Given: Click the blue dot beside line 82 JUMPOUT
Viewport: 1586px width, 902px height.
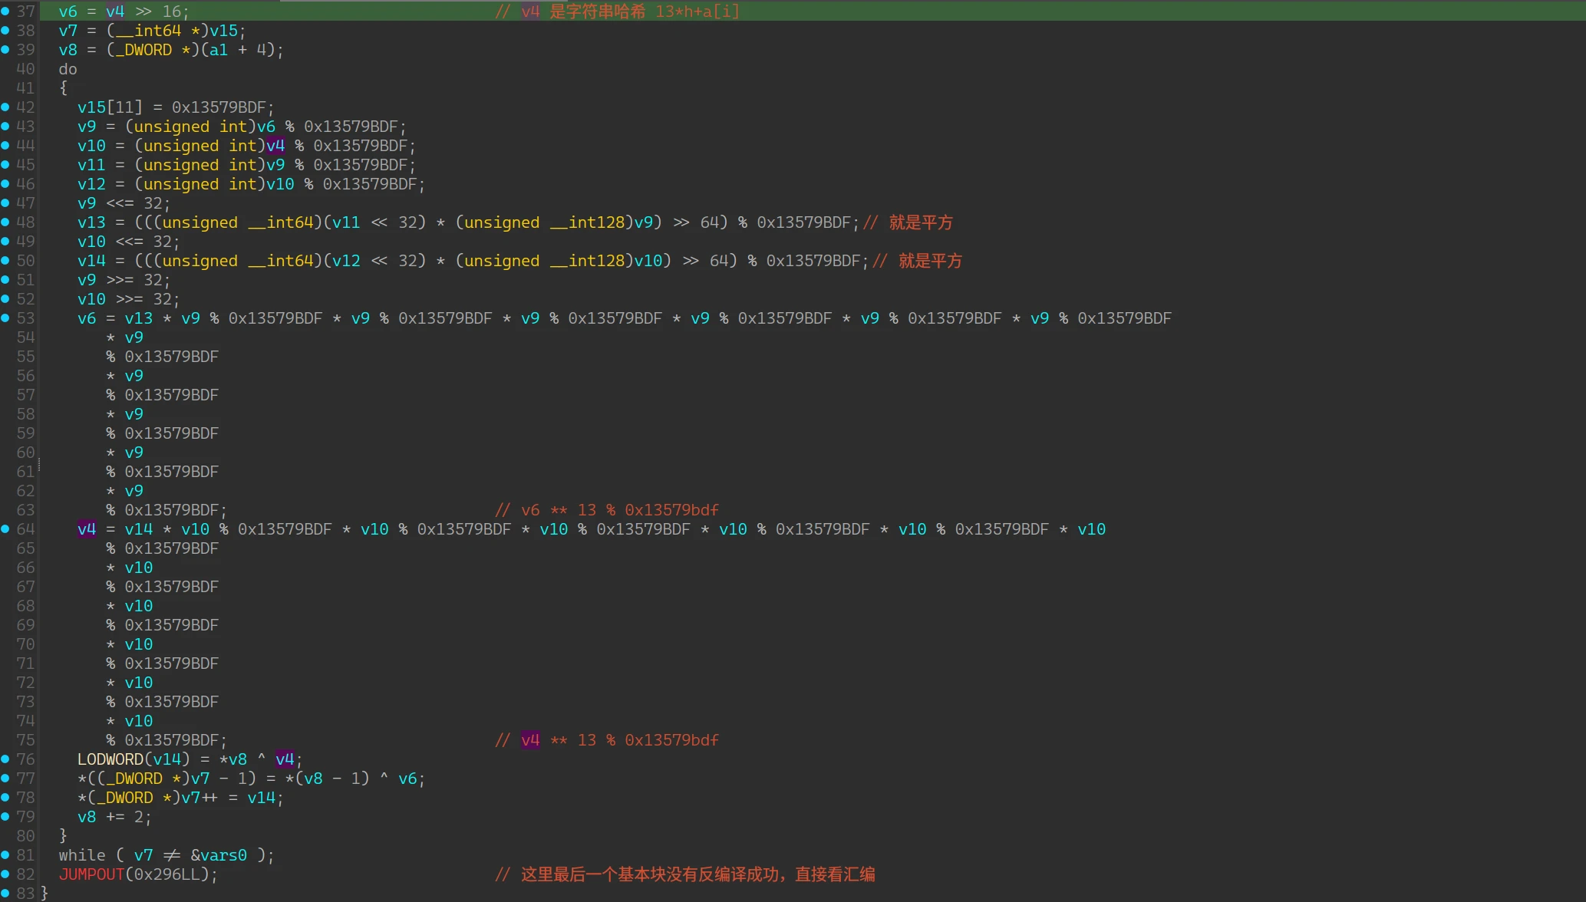Looking at the screenshot, I should click(x=5, y=874).
